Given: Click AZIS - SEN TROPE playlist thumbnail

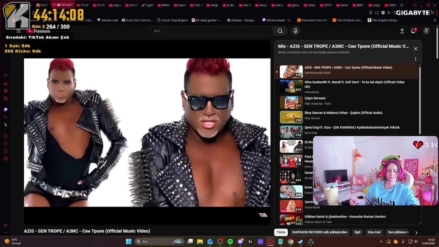Looking at the screenshot, I should click(291, 72).
